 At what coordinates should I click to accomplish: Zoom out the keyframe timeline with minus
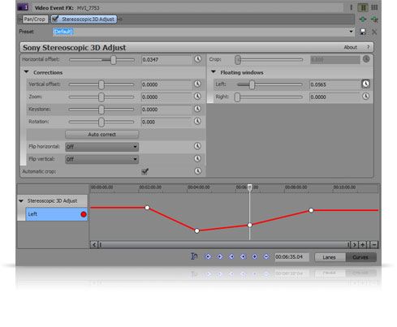tap(374, 245)
